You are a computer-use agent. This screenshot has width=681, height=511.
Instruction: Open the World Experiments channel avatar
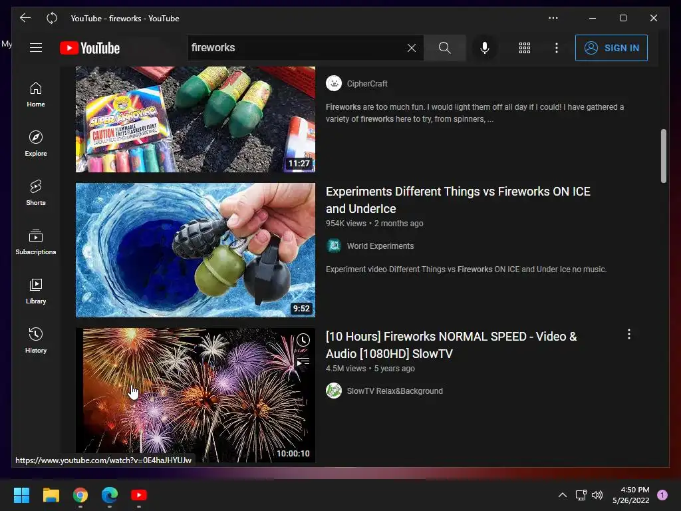pos(334,246)
